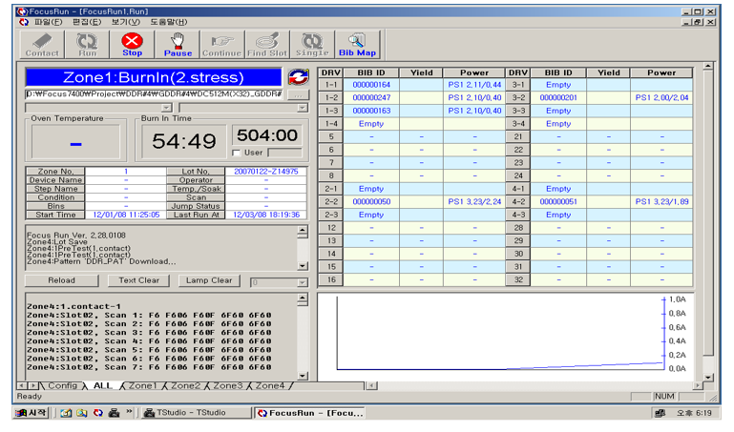This screenshot has height=432, width=734.
Task: Click the FocusRun taskbar button
Action: pos(310,413)
